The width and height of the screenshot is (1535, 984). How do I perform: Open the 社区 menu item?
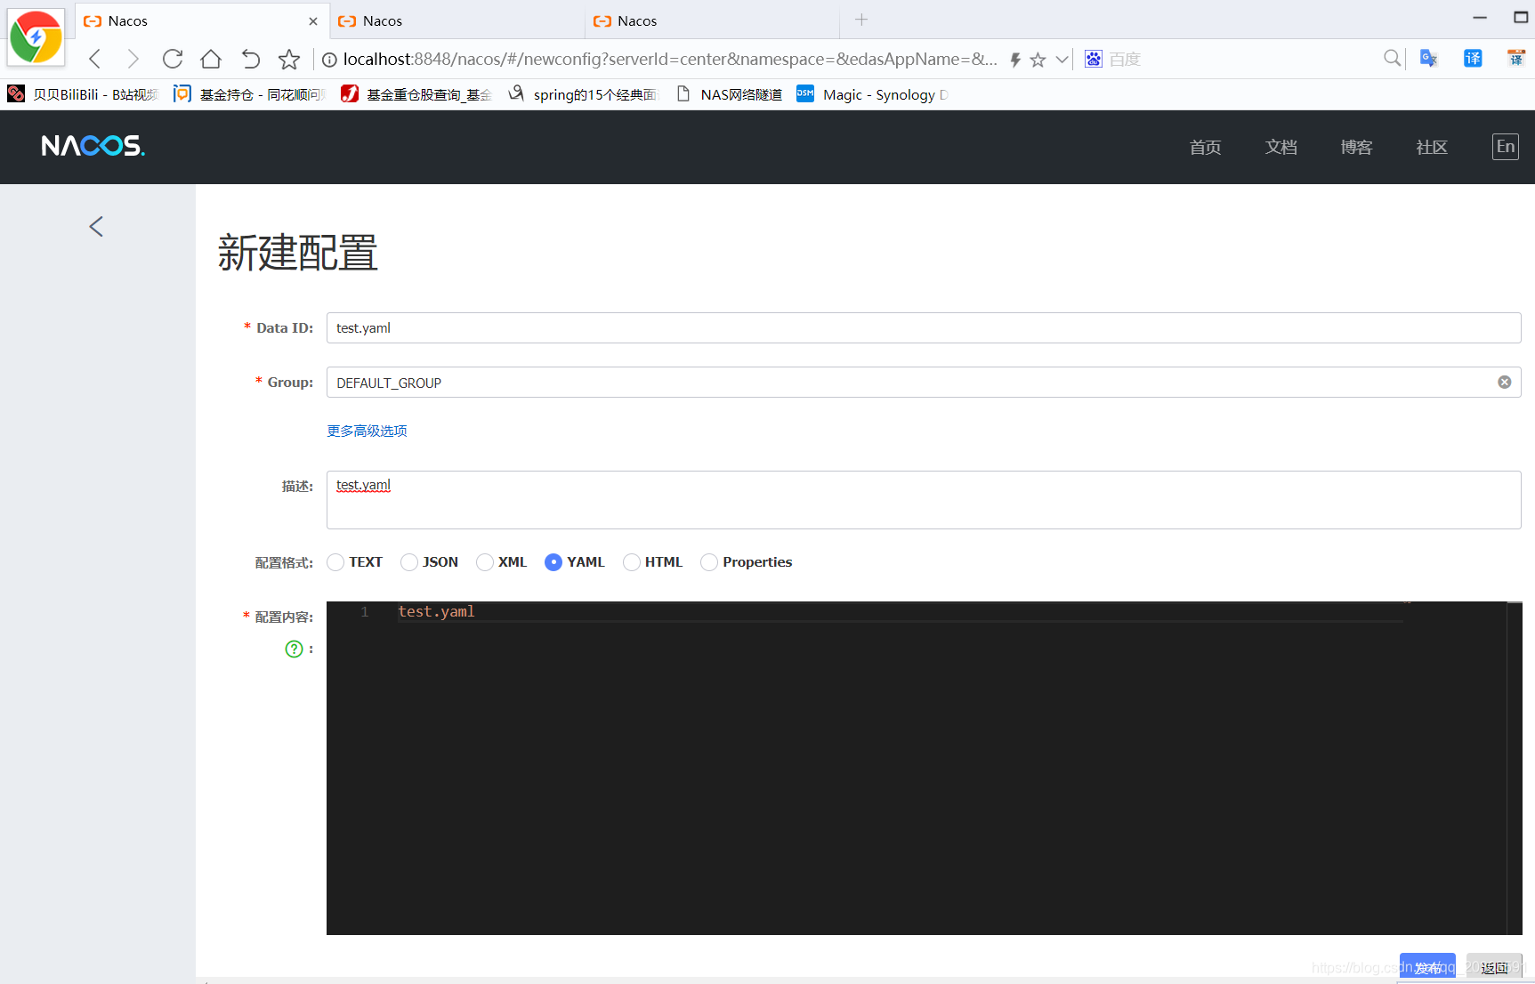pyautogui.click(x=1432, y=147)
